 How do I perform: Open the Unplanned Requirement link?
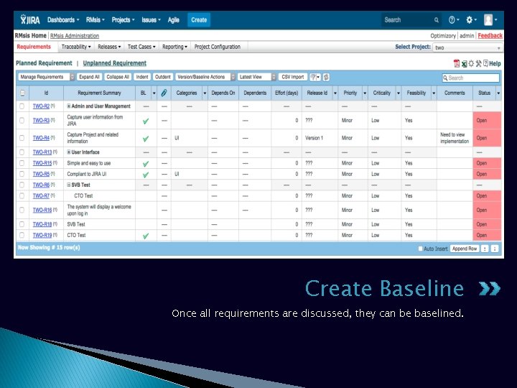[x=114, y=63]
